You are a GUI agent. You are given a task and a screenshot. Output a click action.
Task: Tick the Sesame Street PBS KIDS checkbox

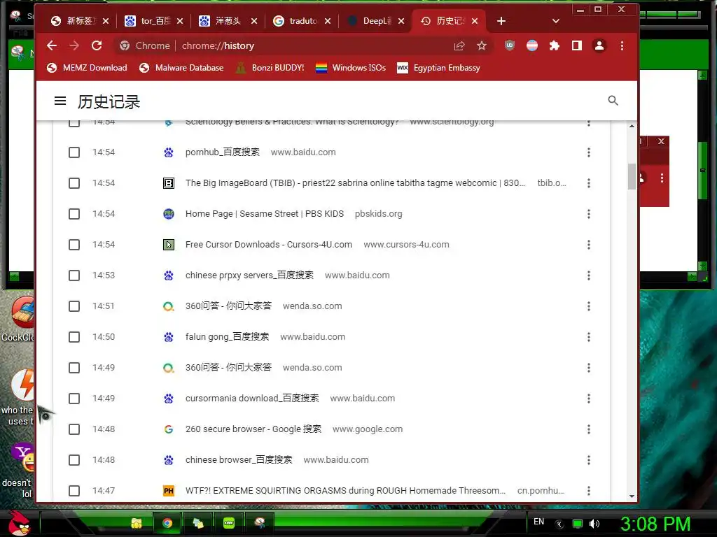(x=74, y=214)
